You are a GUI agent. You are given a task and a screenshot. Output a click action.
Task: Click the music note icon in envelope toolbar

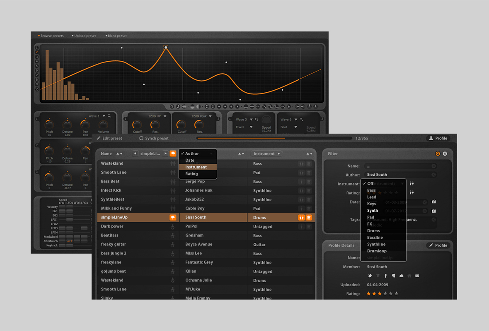[178, 106]
